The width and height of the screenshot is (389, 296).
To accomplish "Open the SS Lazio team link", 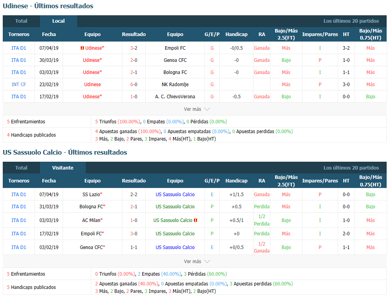I will pos(92,195).
